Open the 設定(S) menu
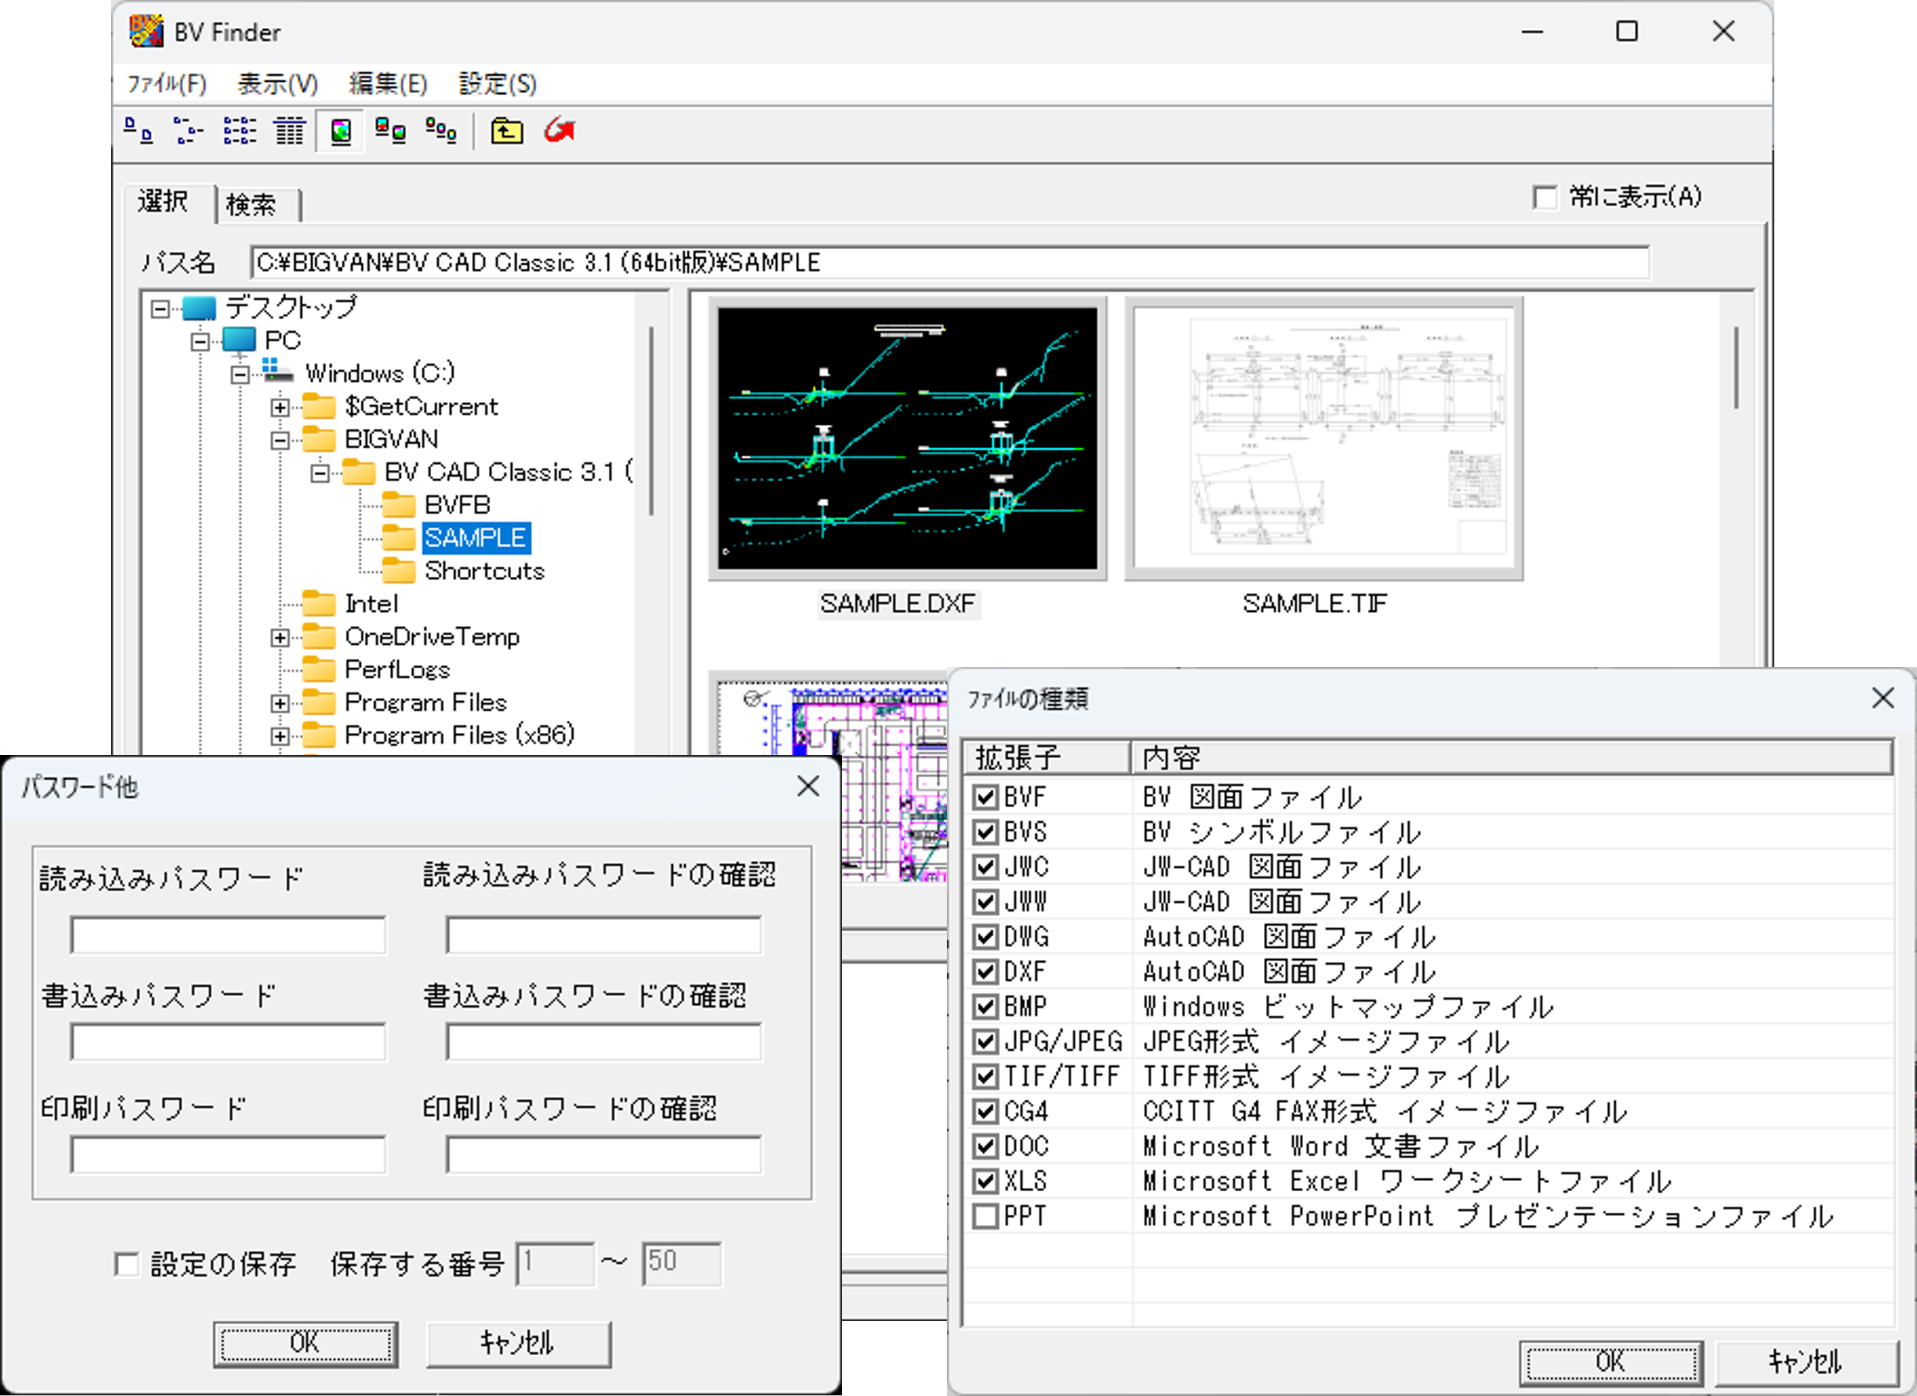This screenshot has height=1396, width=1917. pos(497,84)
